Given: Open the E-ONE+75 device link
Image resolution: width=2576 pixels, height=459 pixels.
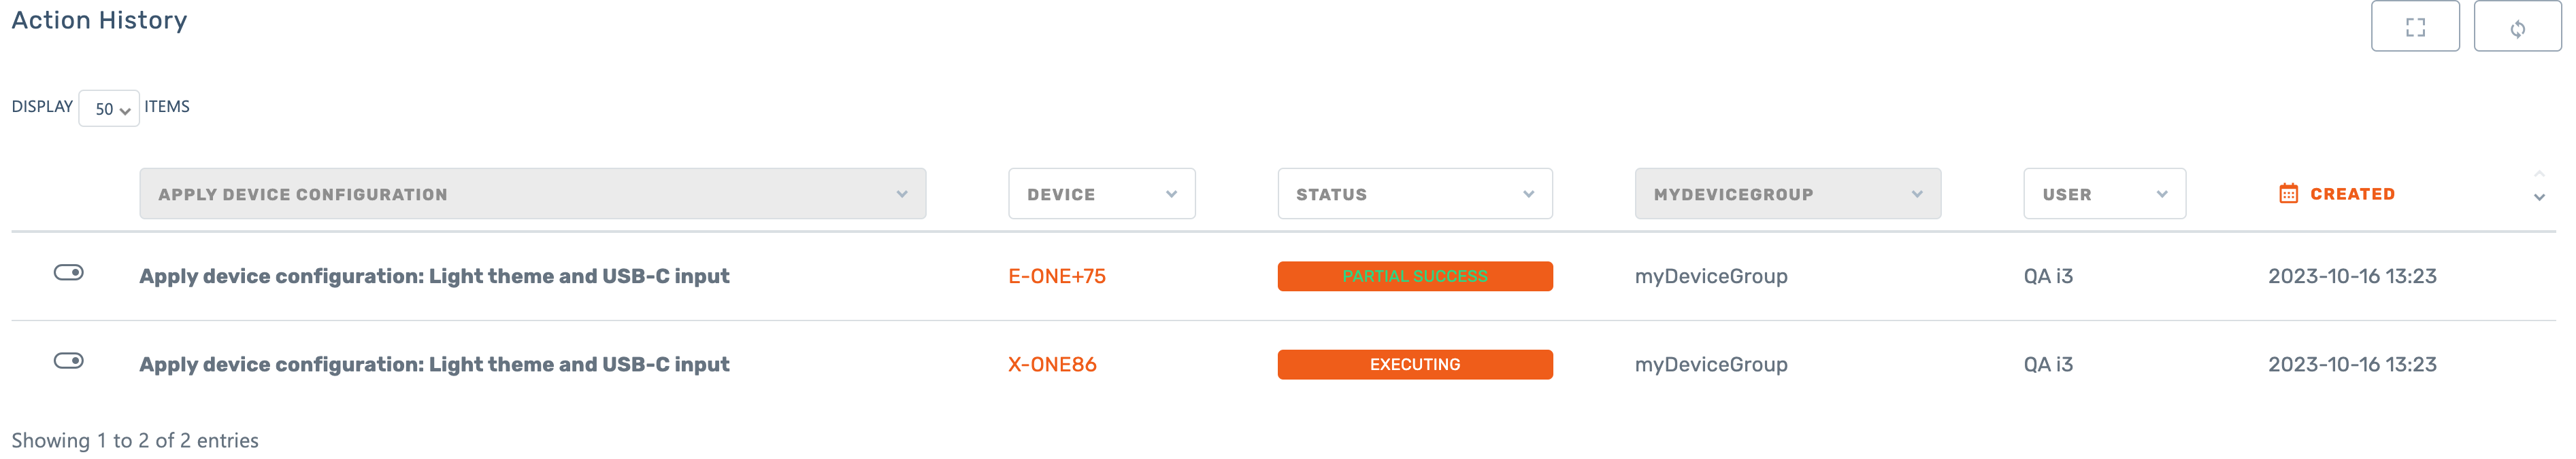Looking at the screenshot, I should [1056, 276].
